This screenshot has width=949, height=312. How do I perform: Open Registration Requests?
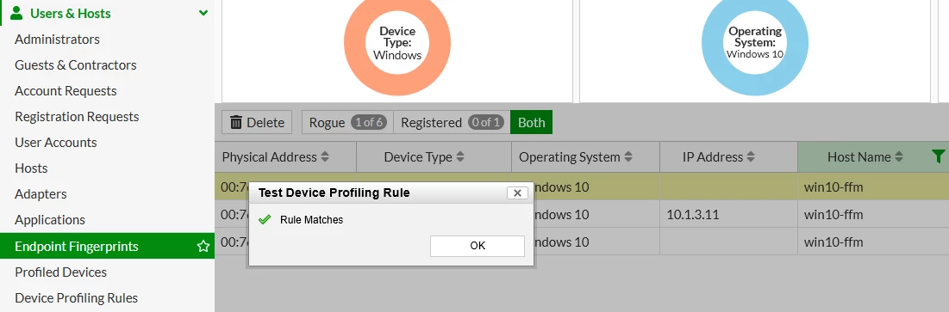click(77, 117)
